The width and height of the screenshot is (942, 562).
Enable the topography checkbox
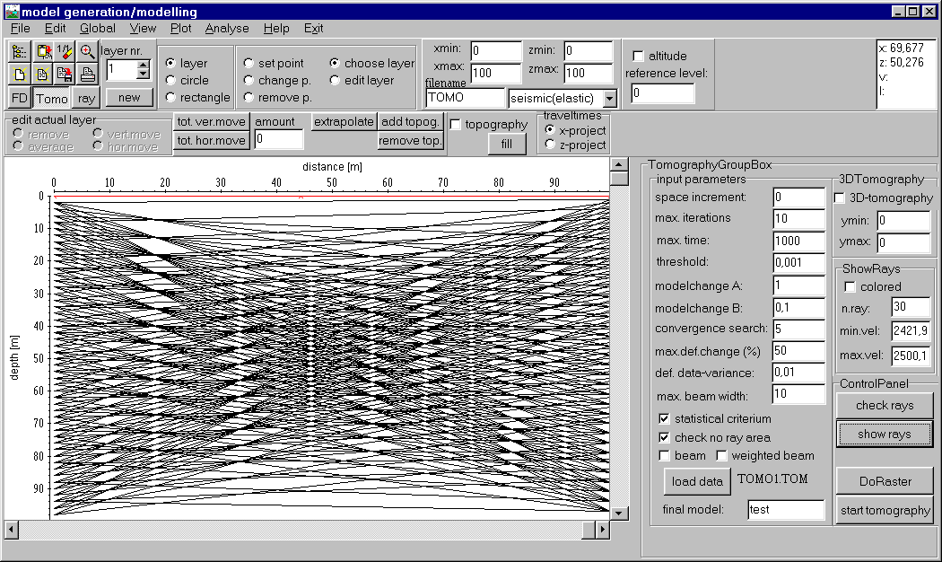tap(456, 125)
